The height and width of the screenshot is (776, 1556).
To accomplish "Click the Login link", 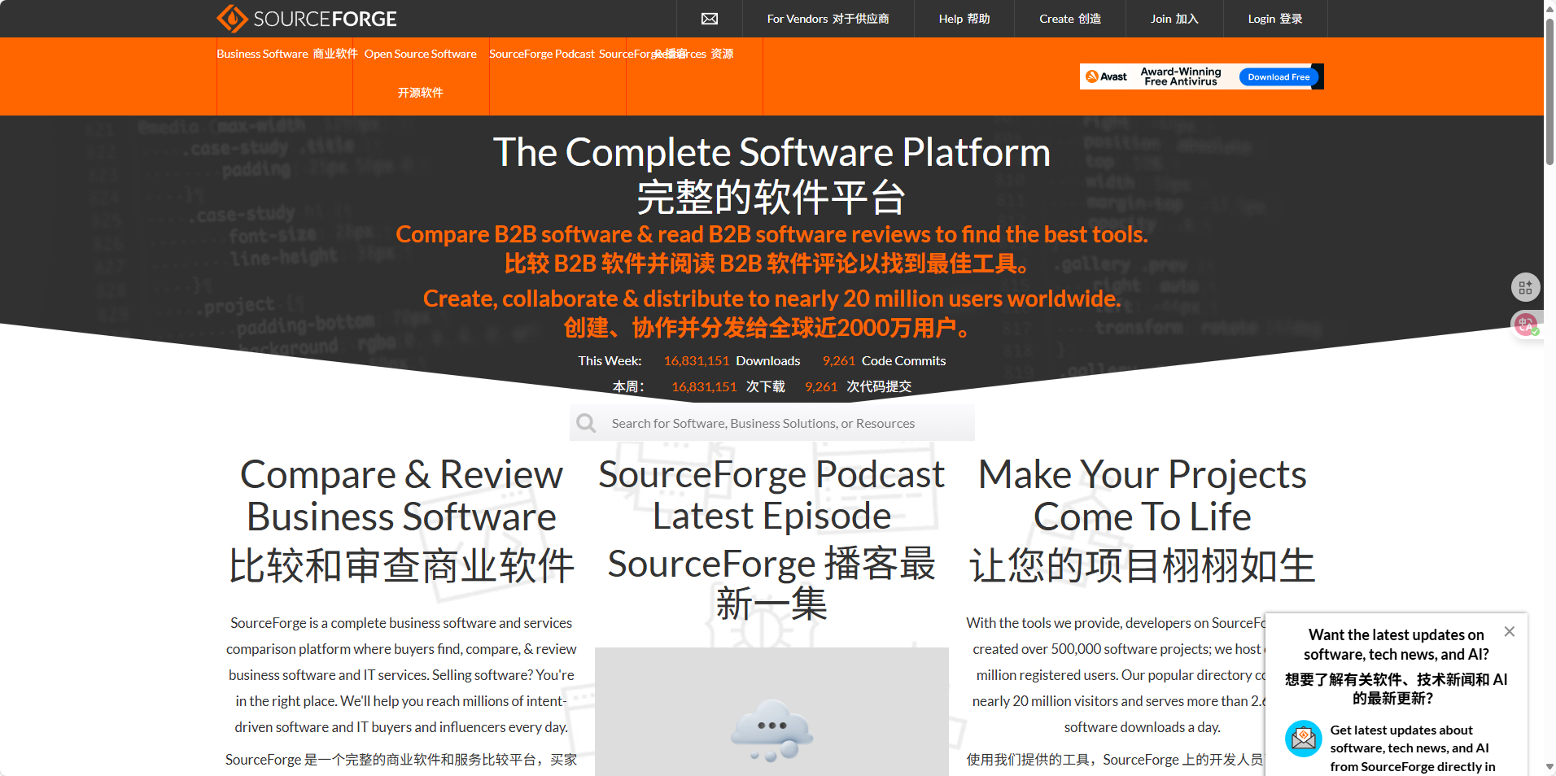I will click(1274, 19).
